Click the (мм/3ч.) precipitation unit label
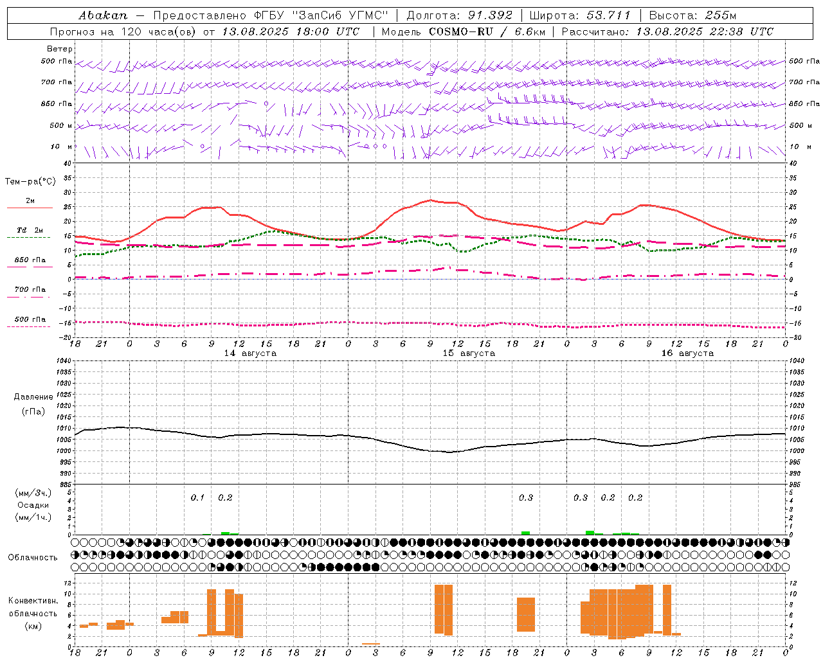Viewport: 823px width, 658px height. (33, 493)
